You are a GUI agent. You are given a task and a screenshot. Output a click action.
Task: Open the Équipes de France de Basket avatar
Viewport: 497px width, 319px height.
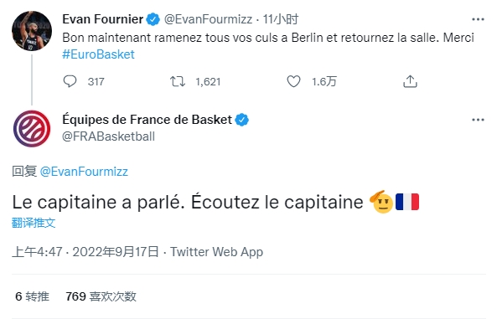(x=32, y=129)
